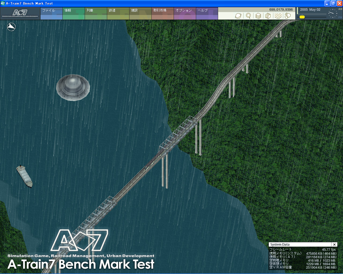Click the 使用メモリ(A7) value row
This screenshot has width=343, height=274.
click(303, 257)
